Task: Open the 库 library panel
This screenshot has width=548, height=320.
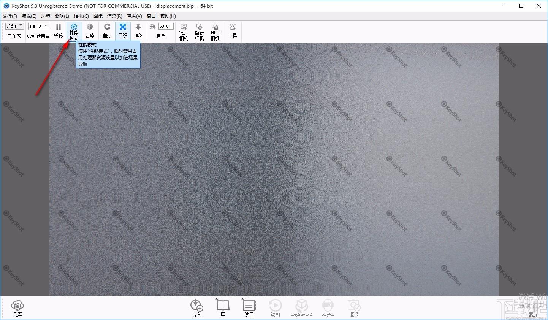Action: click(x=223, y=308)
